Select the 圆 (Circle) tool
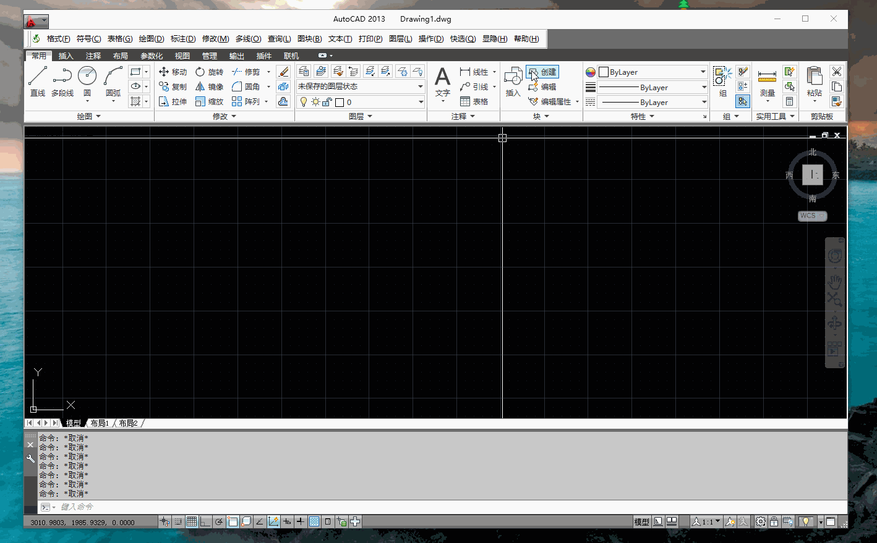The height and width of the screenshot is (543, 877). click(x=87, y=81)
